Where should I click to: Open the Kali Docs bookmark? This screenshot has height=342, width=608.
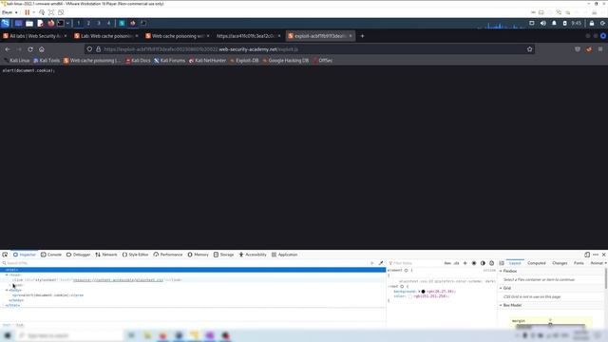pos(138,61)
